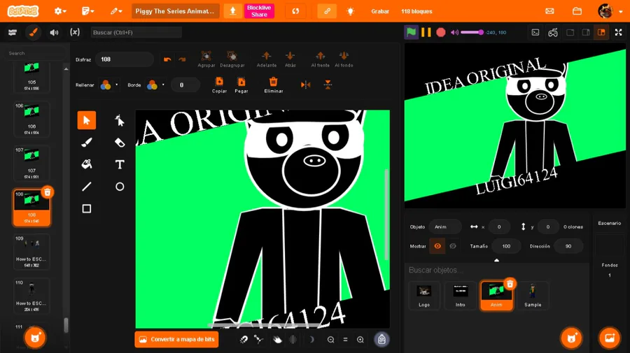The image size is (630, 353).
Task: Click the Pegar icon
Action: tap(241, 81)
